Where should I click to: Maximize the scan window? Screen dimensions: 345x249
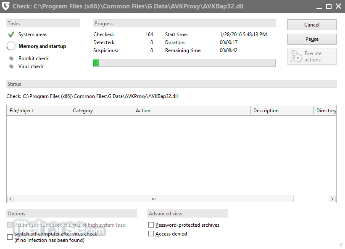click(329, 6)
